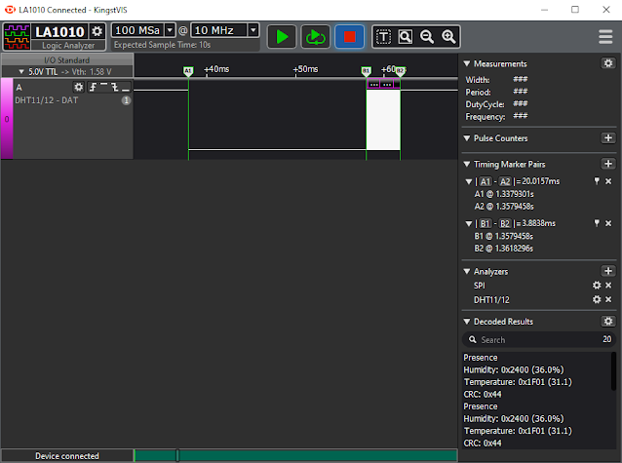This screenshot has width=622, height=463.
Task: Delete the B1-B2 marker pair
Action: click(608, 223)
